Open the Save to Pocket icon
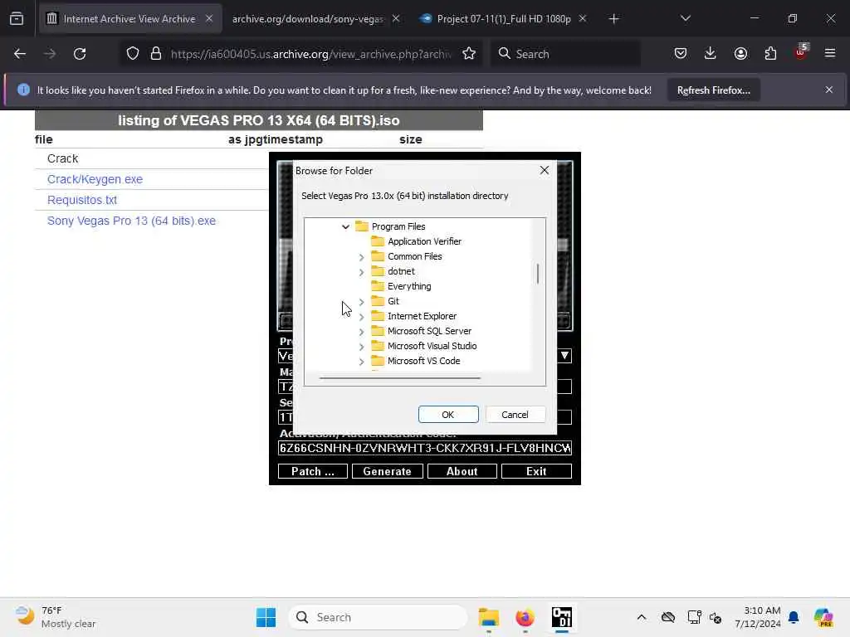Image resolution: width=850 pixels, height=637 pixels. pos(681,54)
